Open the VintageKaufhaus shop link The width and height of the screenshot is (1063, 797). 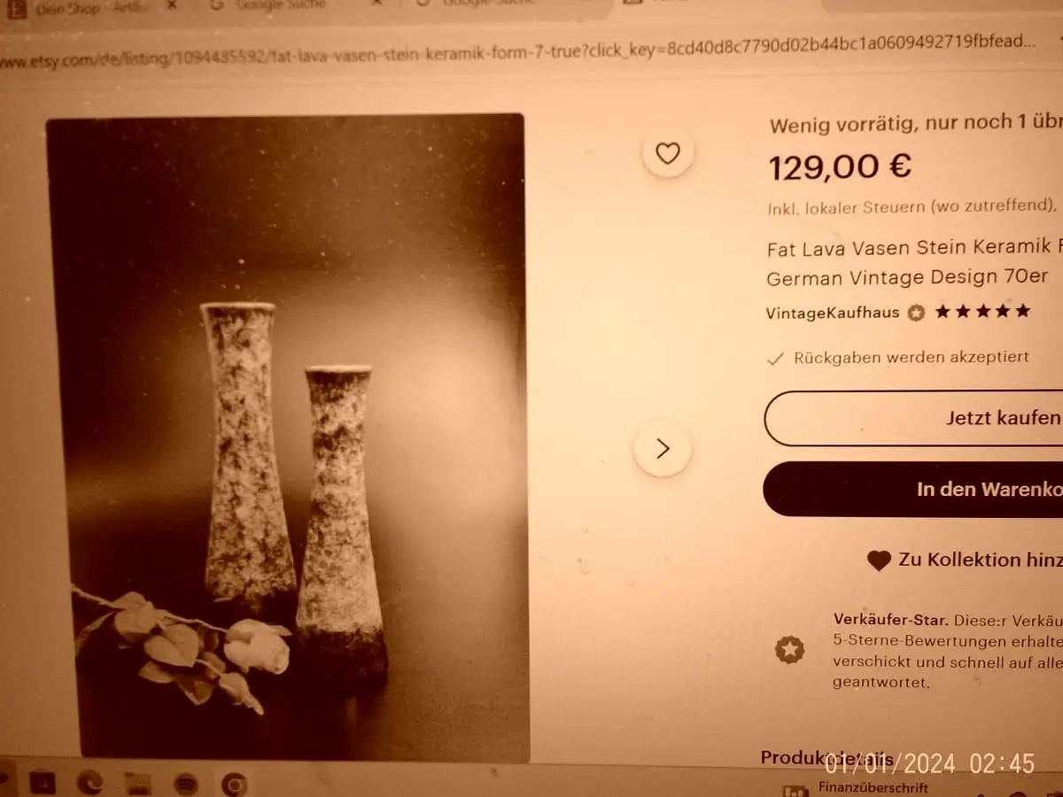[x=833, y=313]
